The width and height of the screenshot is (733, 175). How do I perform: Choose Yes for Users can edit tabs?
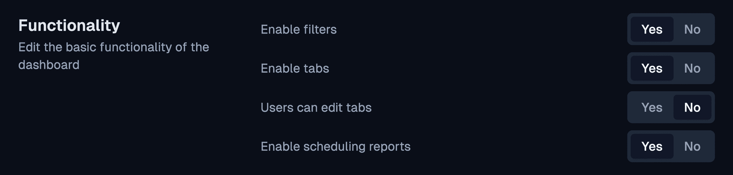click(x=652, y=107)
